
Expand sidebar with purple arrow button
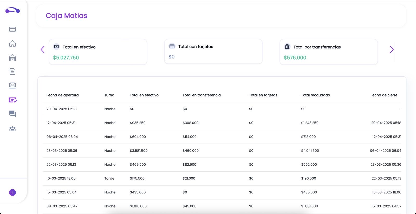(12, 192)
